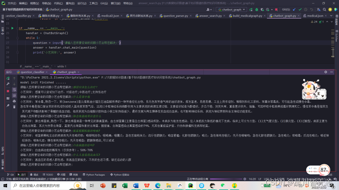Click the background task progress bar
The height and width of the screenshot is (190, 339).
(x=226, y=179)
